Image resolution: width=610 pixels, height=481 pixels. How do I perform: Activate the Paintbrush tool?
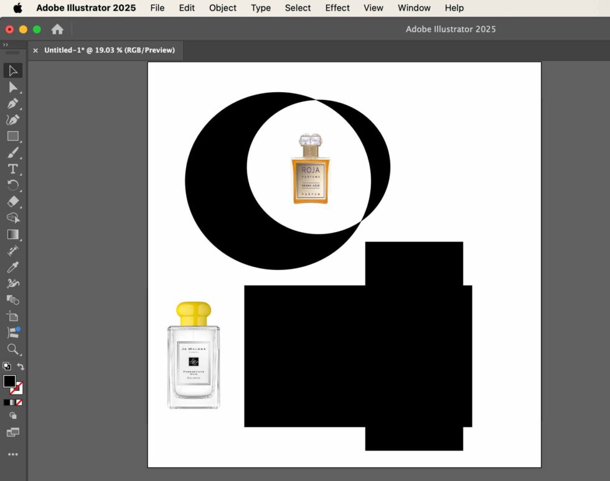[13, 152]
